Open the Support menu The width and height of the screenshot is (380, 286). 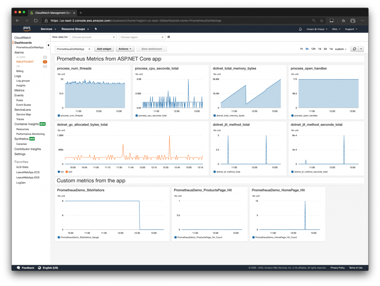pyautogui.click(x=351, y=29)
